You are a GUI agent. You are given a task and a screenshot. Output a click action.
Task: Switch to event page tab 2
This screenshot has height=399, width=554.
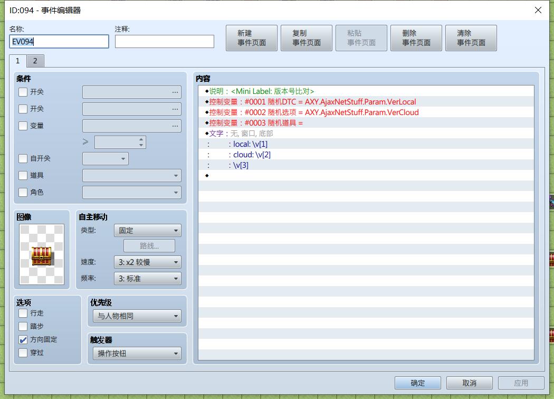pos(35,61)
